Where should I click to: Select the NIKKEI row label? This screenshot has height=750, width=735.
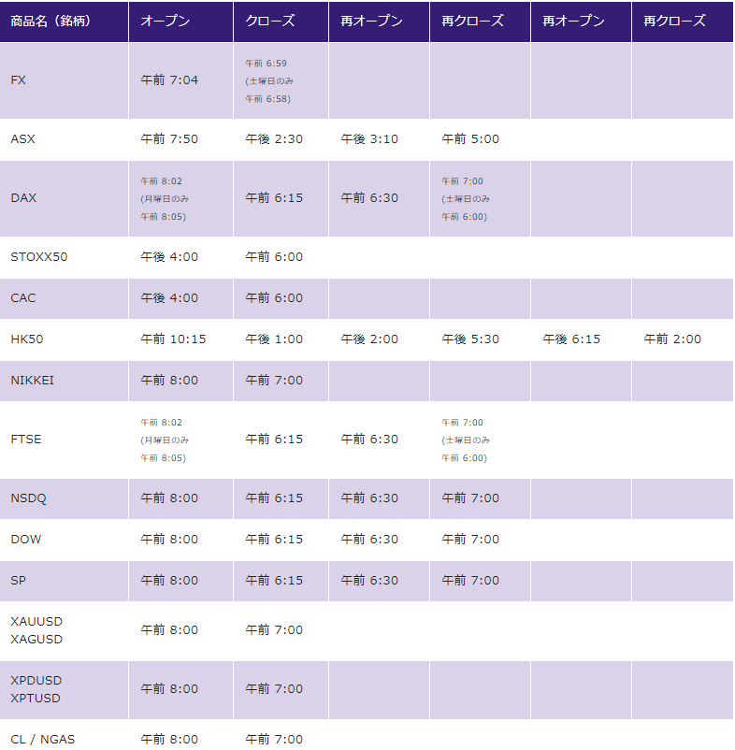click(33, 381)
